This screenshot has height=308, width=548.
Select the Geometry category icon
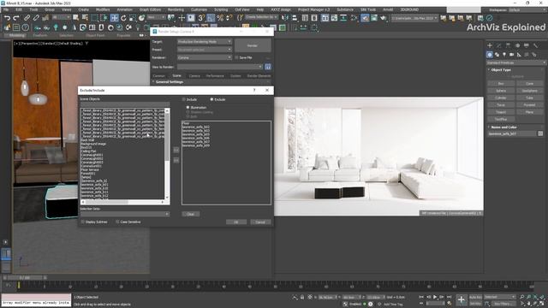pos(490,55)
